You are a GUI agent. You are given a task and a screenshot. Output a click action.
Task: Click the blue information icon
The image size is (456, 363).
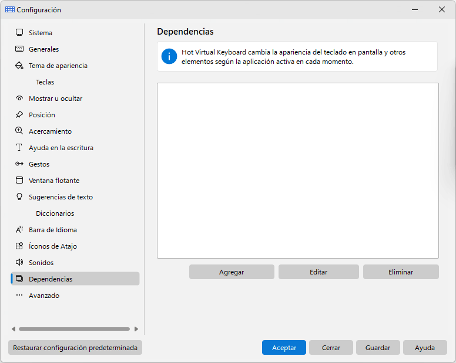pyautogui.click(x=169, y=56)
